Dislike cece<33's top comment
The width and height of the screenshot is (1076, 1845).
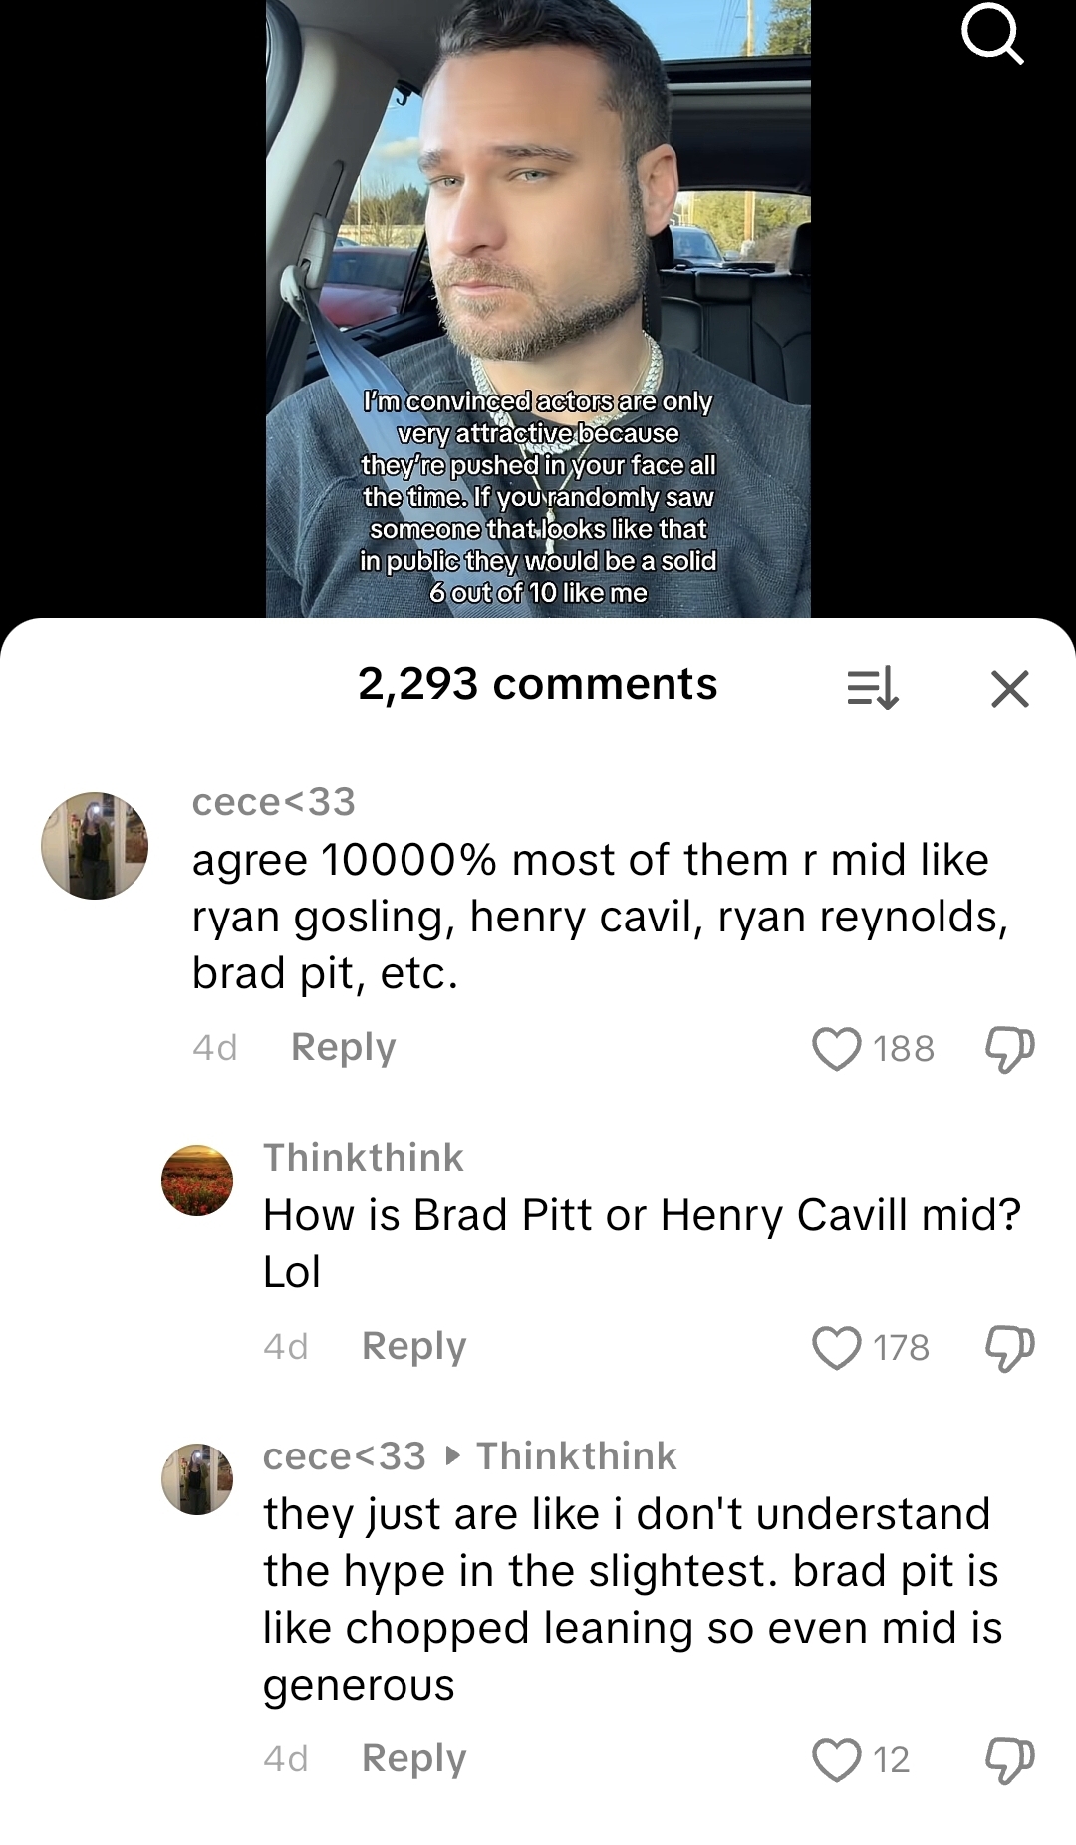[x=1009, y=1048]
